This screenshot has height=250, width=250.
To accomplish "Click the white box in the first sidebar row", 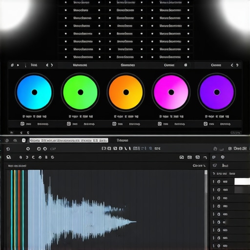I will point(242,181).
